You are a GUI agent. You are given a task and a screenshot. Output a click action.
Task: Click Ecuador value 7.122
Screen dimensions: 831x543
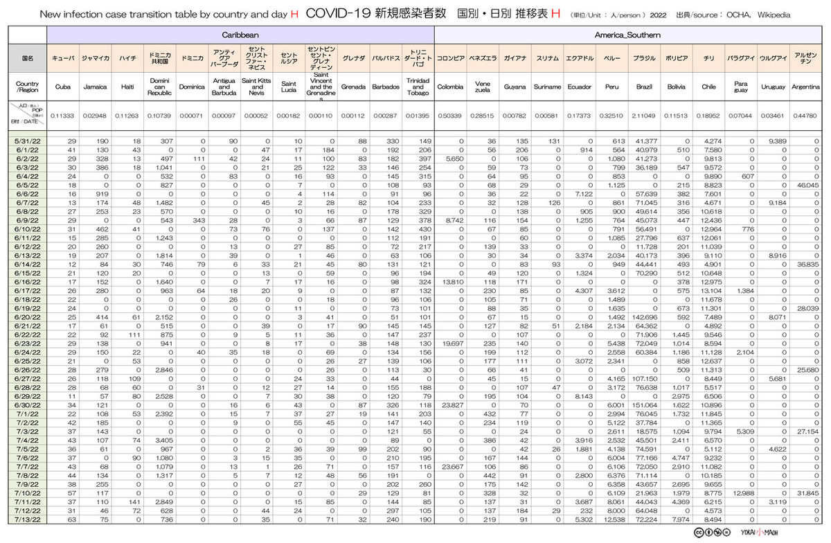pos(582,193)
